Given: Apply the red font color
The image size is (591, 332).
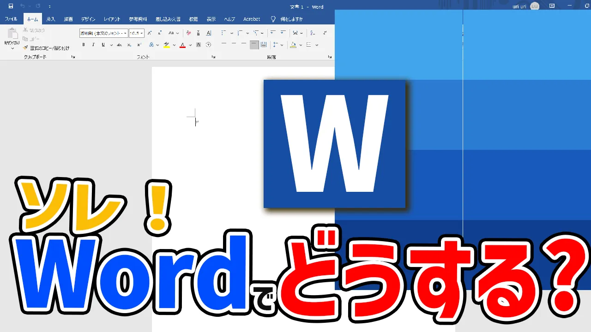Looking at the screenshot, I should pyautogui.click(x=182, y=45).
